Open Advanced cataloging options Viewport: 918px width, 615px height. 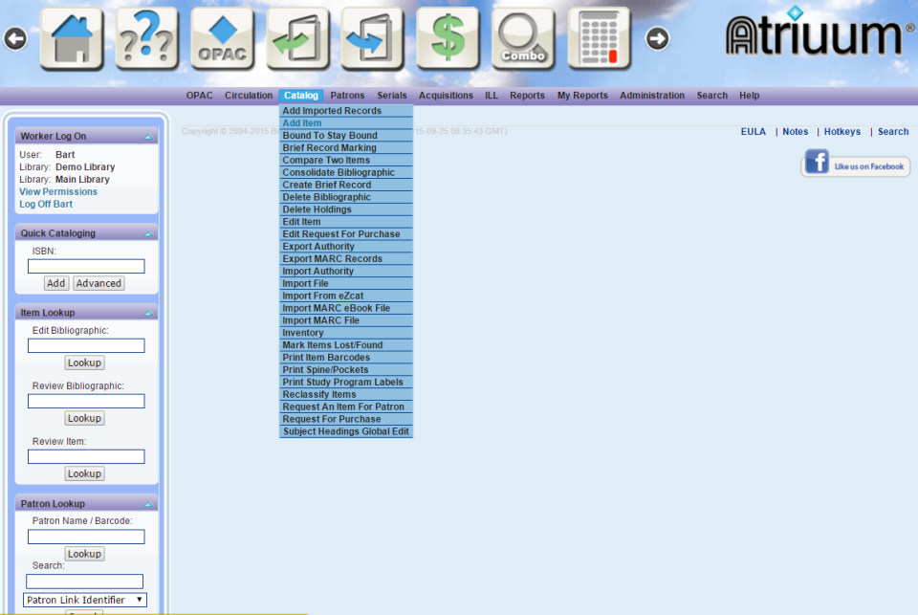pyautogui.click(x=98, y=283)
